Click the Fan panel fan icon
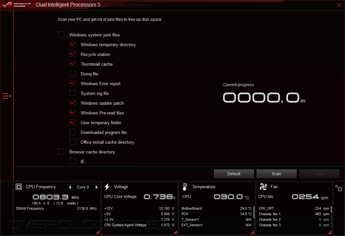Viewport: 345px width, 236px height. tap(263, 187)
